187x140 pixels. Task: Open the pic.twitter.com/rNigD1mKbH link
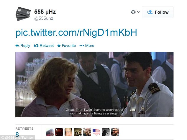[x=76, y=32]
